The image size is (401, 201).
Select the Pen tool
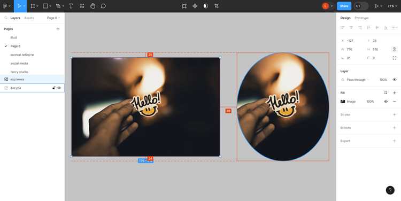click(x=58, y=6)
